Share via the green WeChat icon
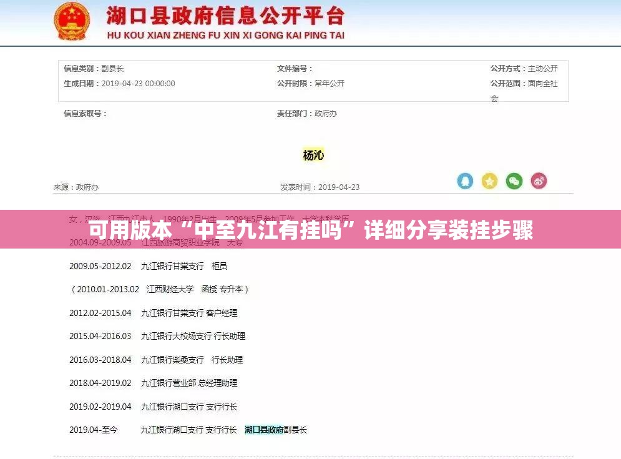This screenshot has height=459, width=621. point(514,181)
